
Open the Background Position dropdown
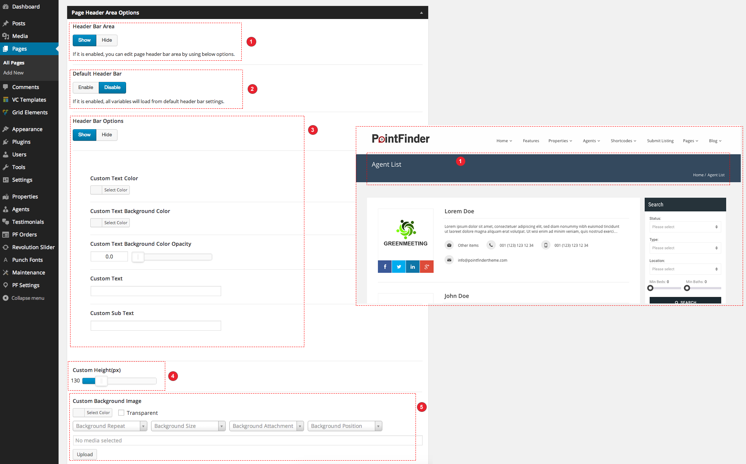point(345,426)
